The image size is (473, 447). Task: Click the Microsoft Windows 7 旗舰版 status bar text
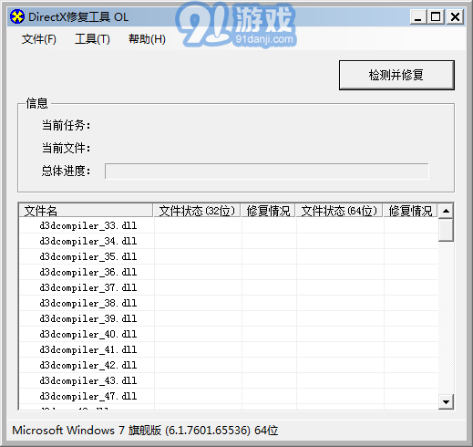click(145, 431)
